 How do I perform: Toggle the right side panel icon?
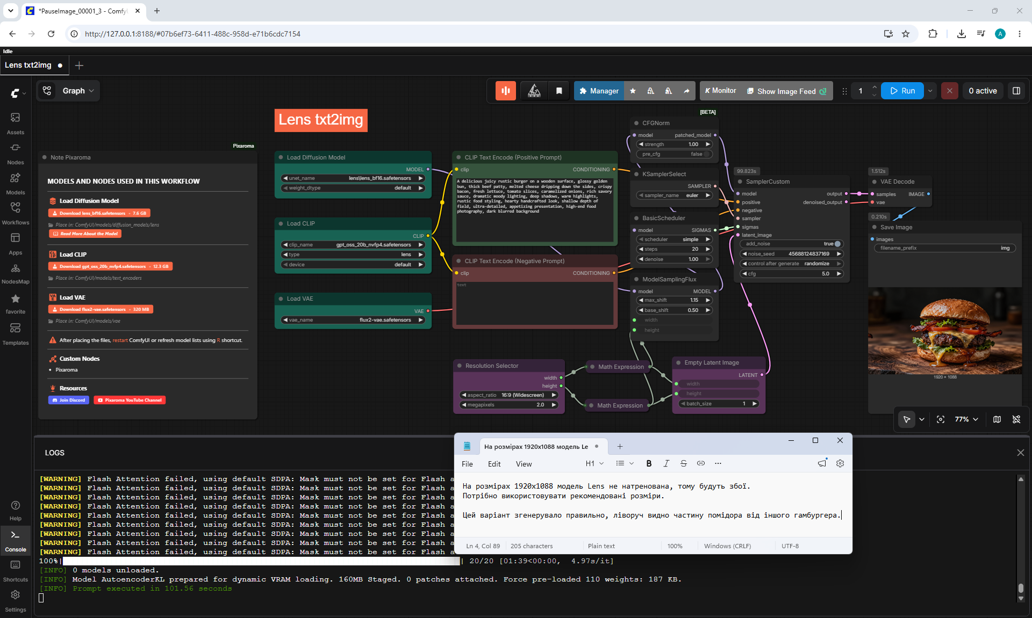coord(1016,91)
